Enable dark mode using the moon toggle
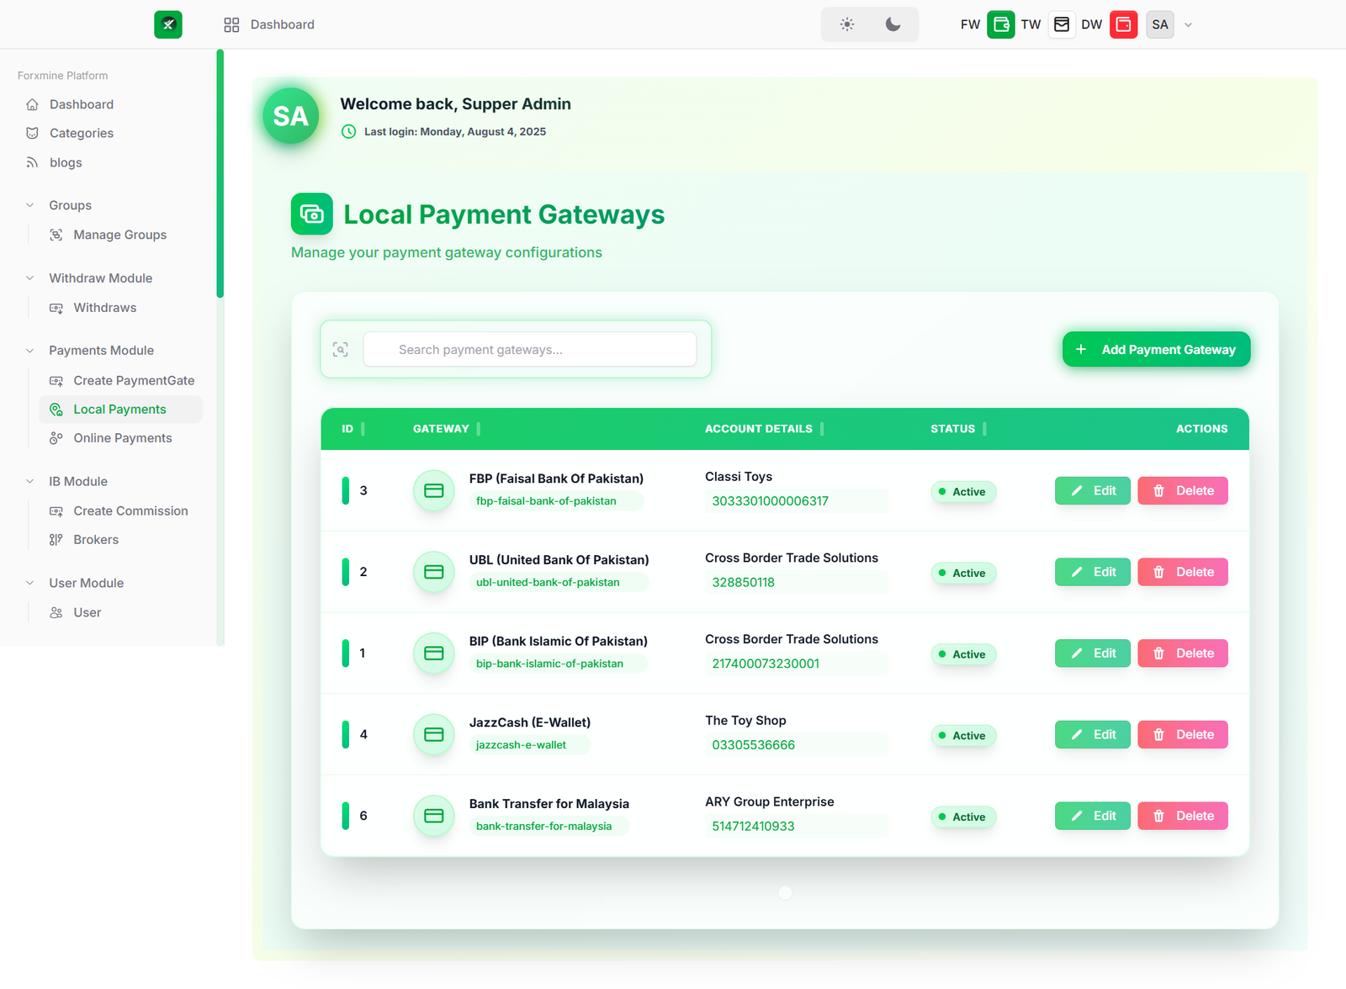 (x=893, y=24)
